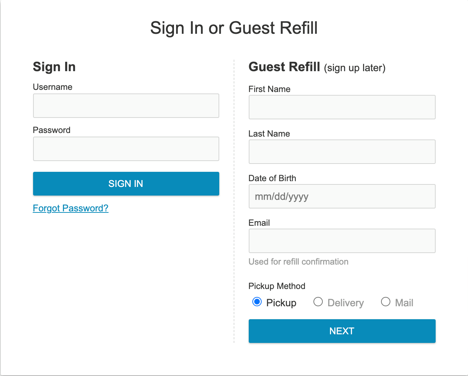This screenshot has width=468, height=376.
Task: Click the Pickup Method group label
Action: tap(277, 286)
